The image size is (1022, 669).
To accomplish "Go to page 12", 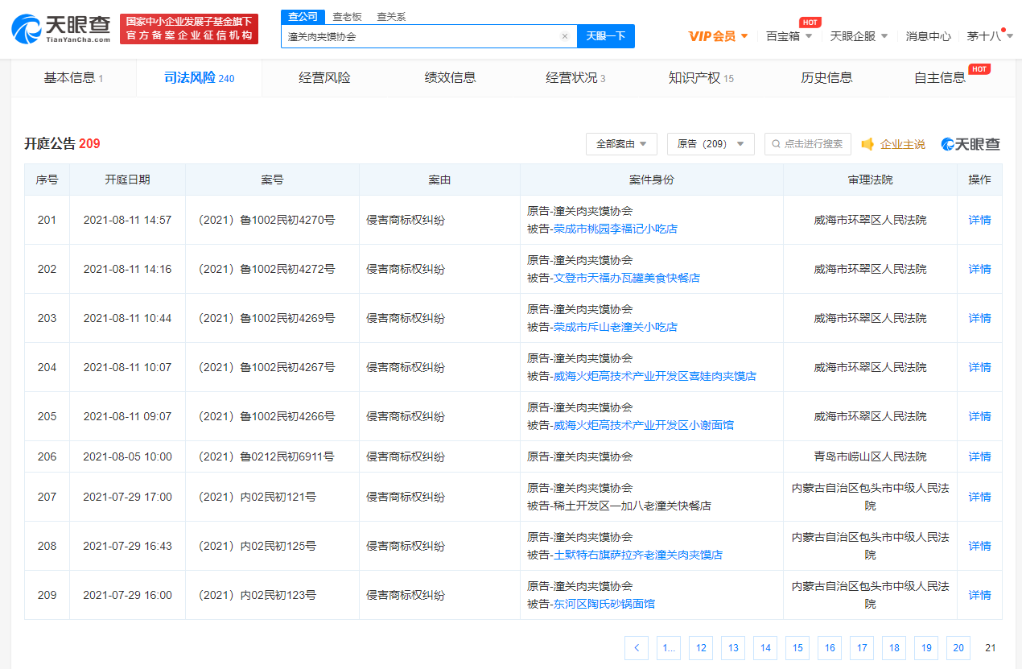I will coord(701,648).
